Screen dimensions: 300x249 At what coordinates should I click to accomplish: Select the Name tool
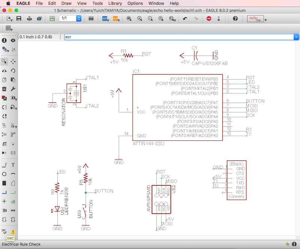click(x=4, y=125)
